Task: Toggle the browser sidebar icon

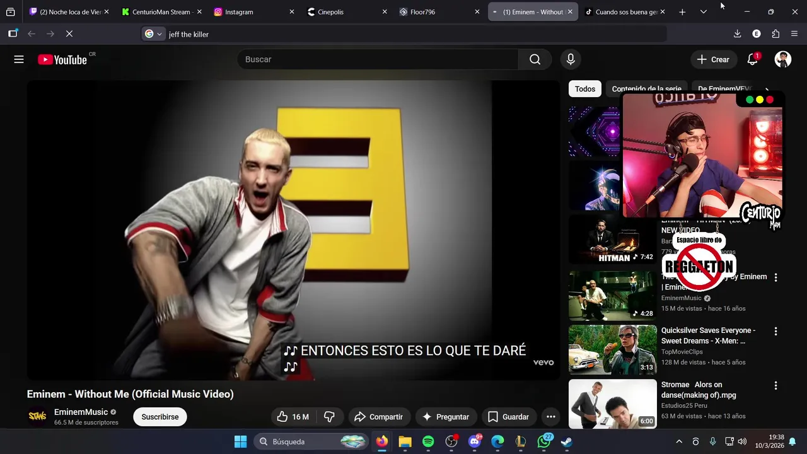Action: 13,34
